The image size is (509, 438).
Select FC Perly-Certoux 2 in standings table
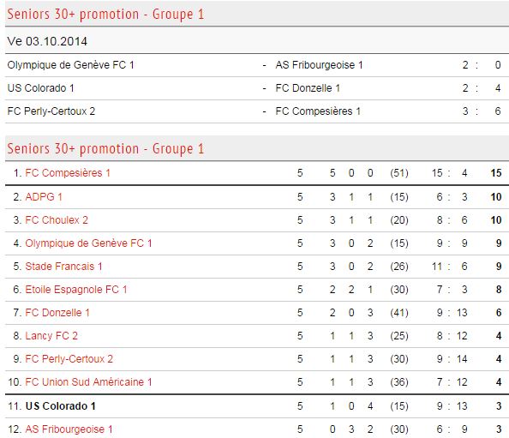69,359
